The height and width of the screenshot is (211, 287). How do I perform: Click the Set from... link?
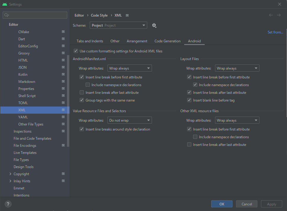(x=275, y=32)
